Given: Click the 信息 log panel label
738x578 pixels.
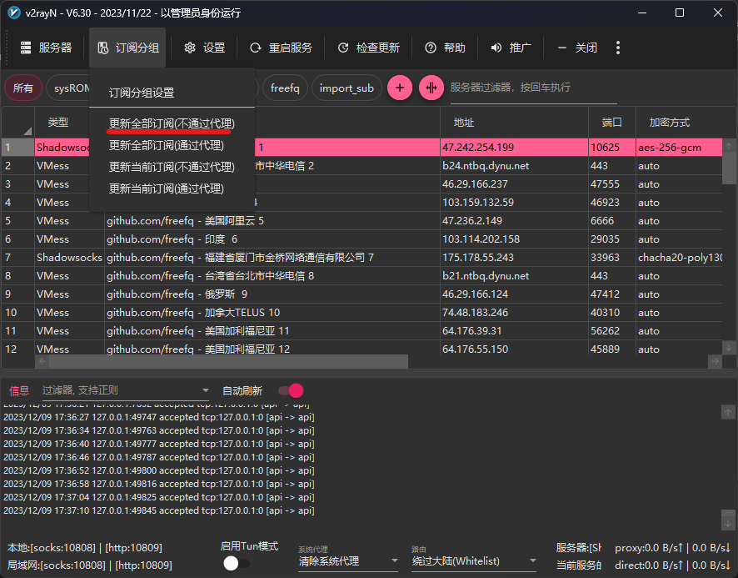Looking at the screenshot, I should pyautogui.click(x=19, y=391).
